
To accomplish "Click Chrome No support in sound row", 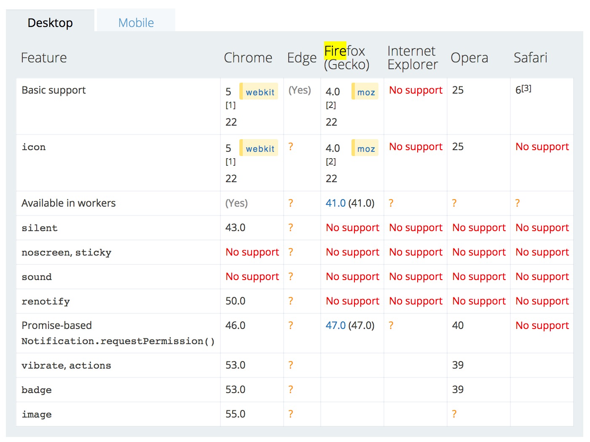I will (x=252, y=277).
